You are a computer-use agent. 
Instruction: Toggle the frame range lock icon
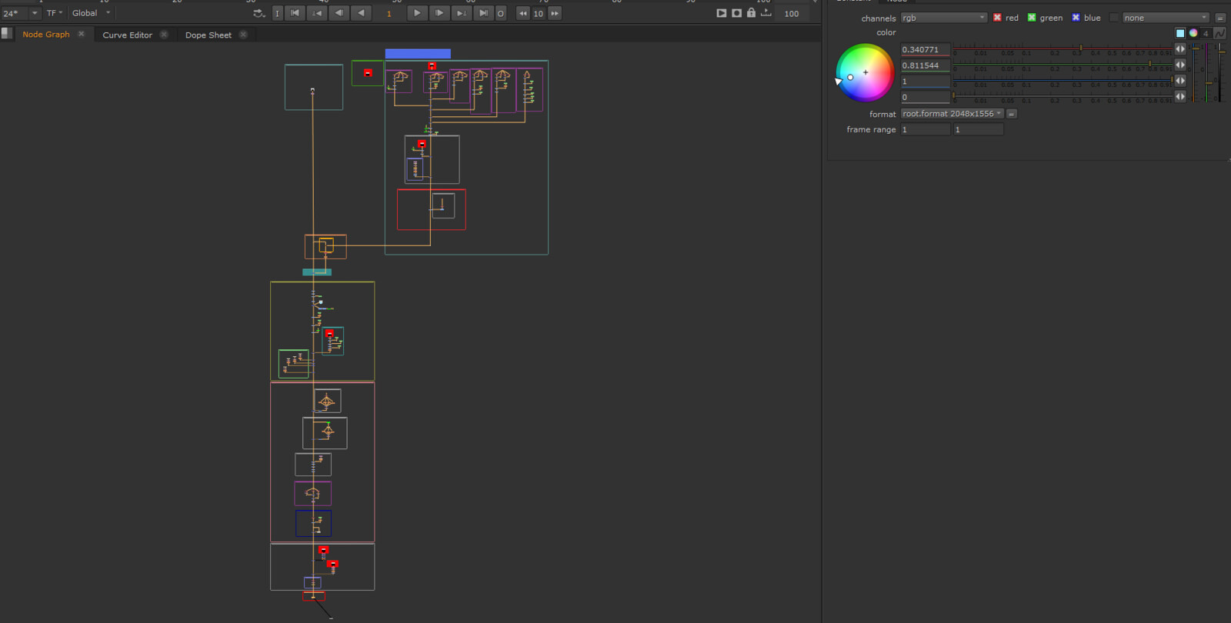click(x=751, y=12)
